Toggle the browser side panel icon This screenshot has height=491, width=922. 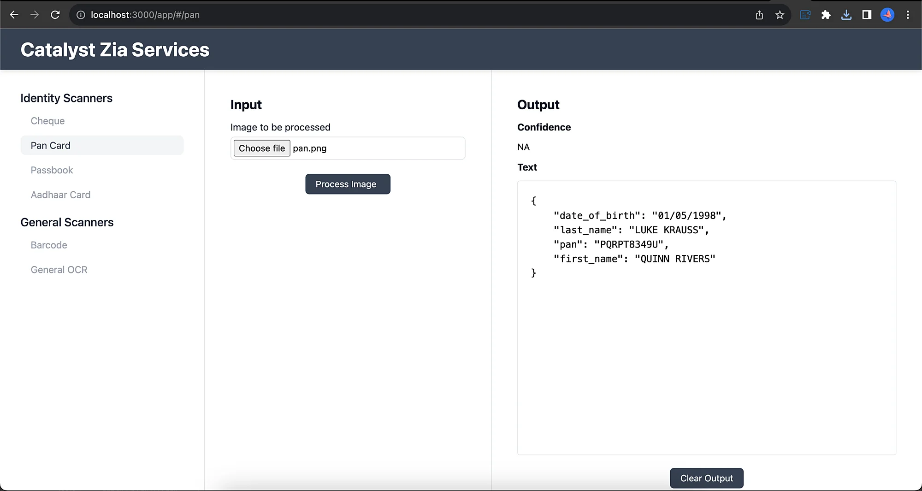(x=867, y=15)
